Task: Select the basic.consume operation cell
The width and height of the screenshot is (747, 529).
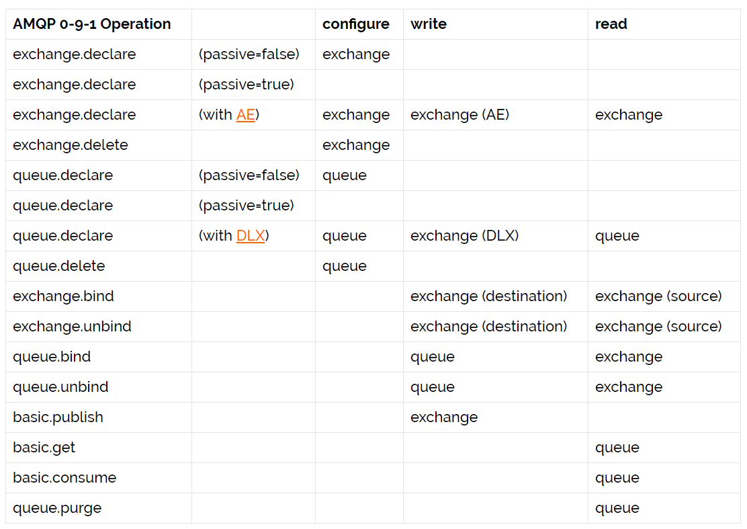Action: (64, 478)
